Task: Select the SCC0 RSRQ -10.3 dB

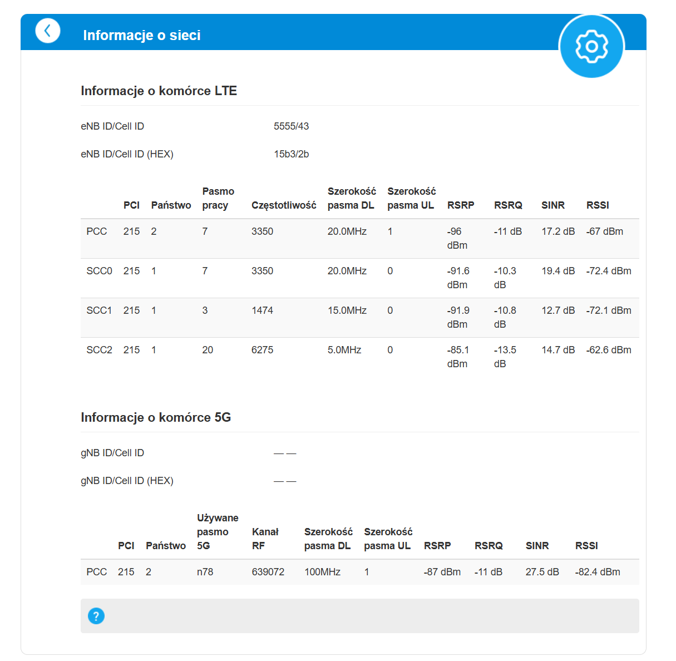Action: [505, 278]
